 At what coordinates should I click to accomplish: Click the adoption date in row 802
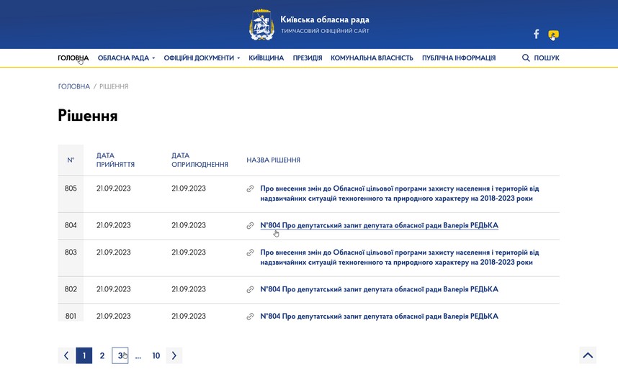114,289
